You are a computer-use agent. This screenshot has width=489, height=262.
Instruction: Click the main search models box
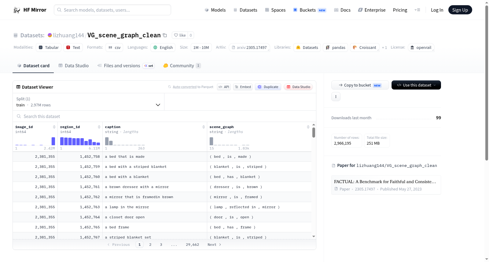pos(112,10)
